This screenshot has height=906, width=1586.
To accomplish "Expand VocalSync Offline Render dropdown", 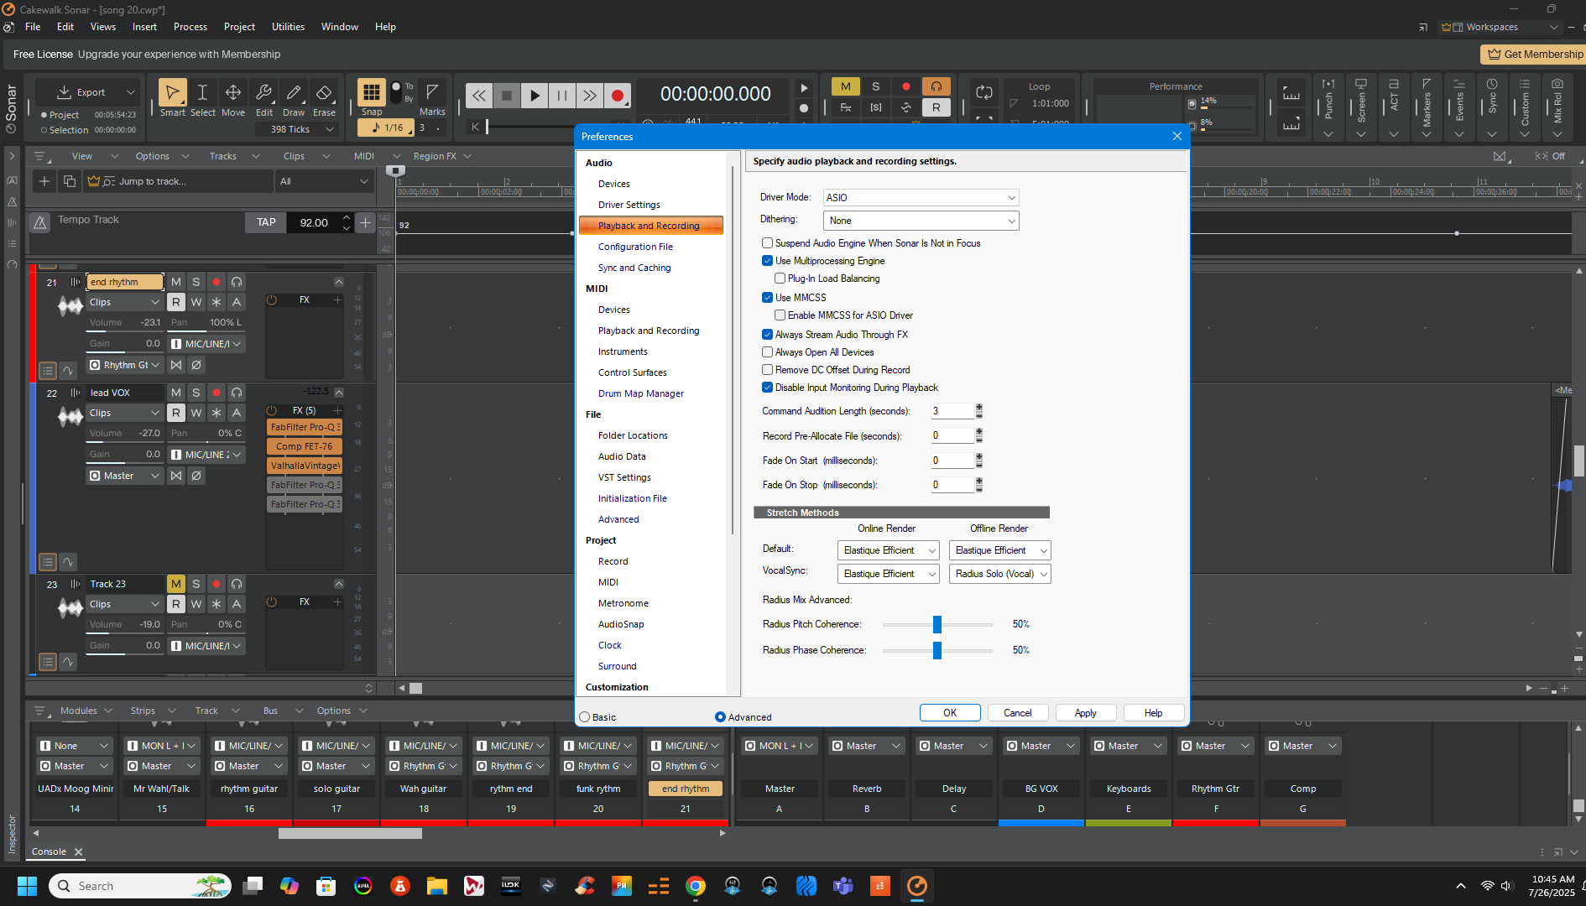I will click(999, 574).
